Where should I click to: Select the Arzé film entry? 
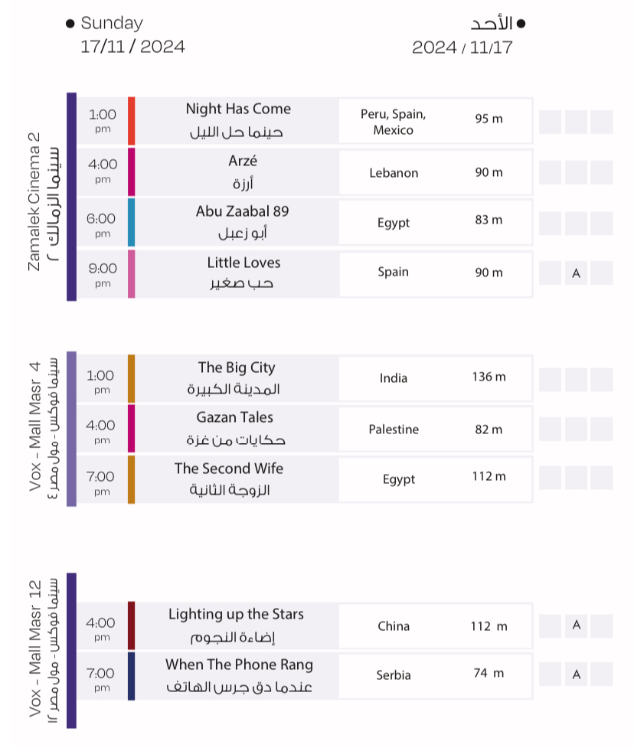pos(243,162)
